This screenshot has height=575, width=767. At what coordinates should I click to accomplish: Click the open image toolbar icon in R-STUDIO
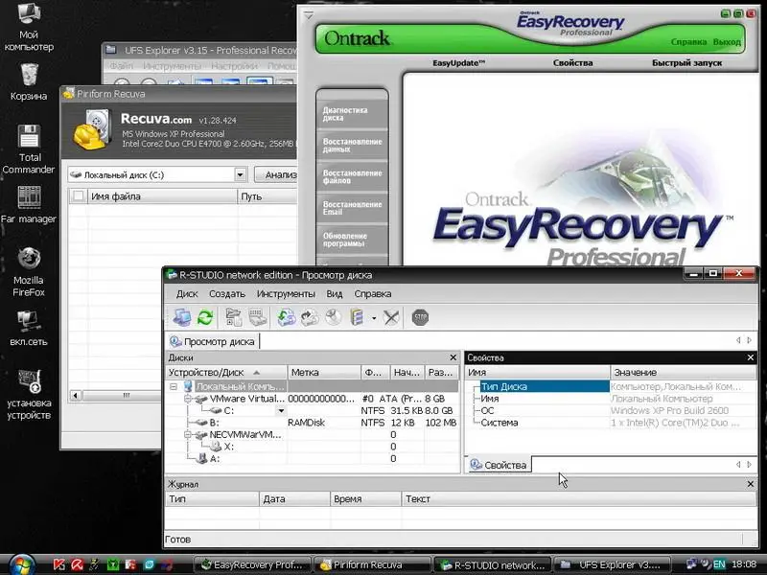pyautogui.click(x=286, y=318)
